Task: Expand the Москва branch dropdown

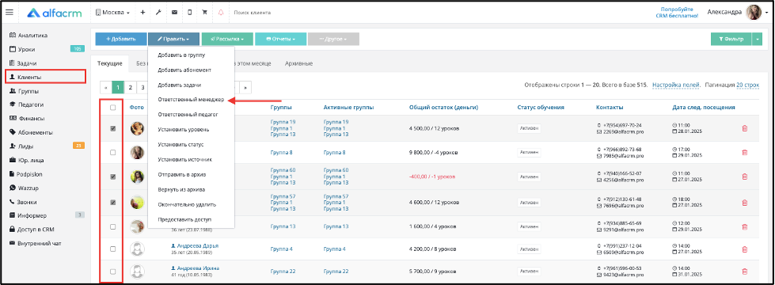Action: pyautogui.click(x=112, y=13)
